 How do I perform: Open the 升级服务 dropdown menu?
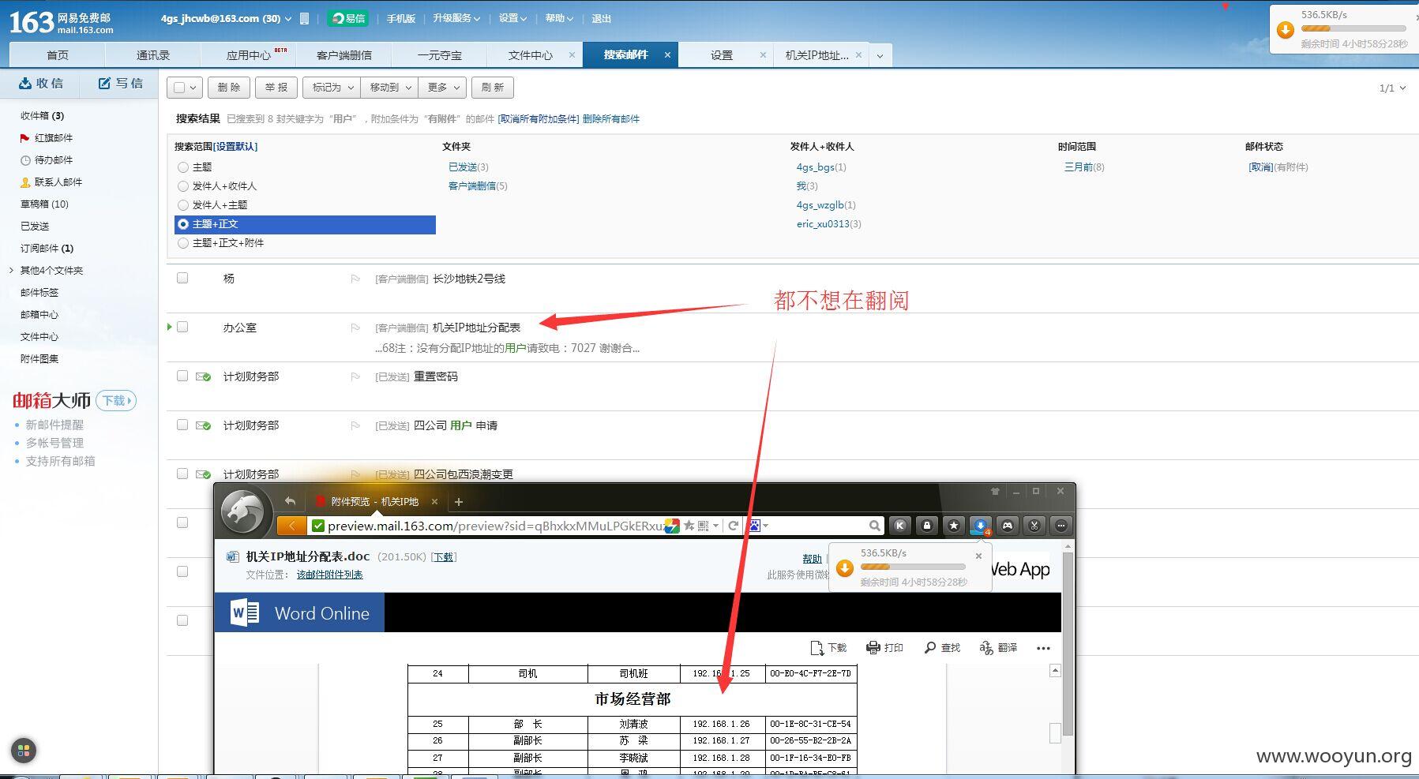tap(456, 18)
